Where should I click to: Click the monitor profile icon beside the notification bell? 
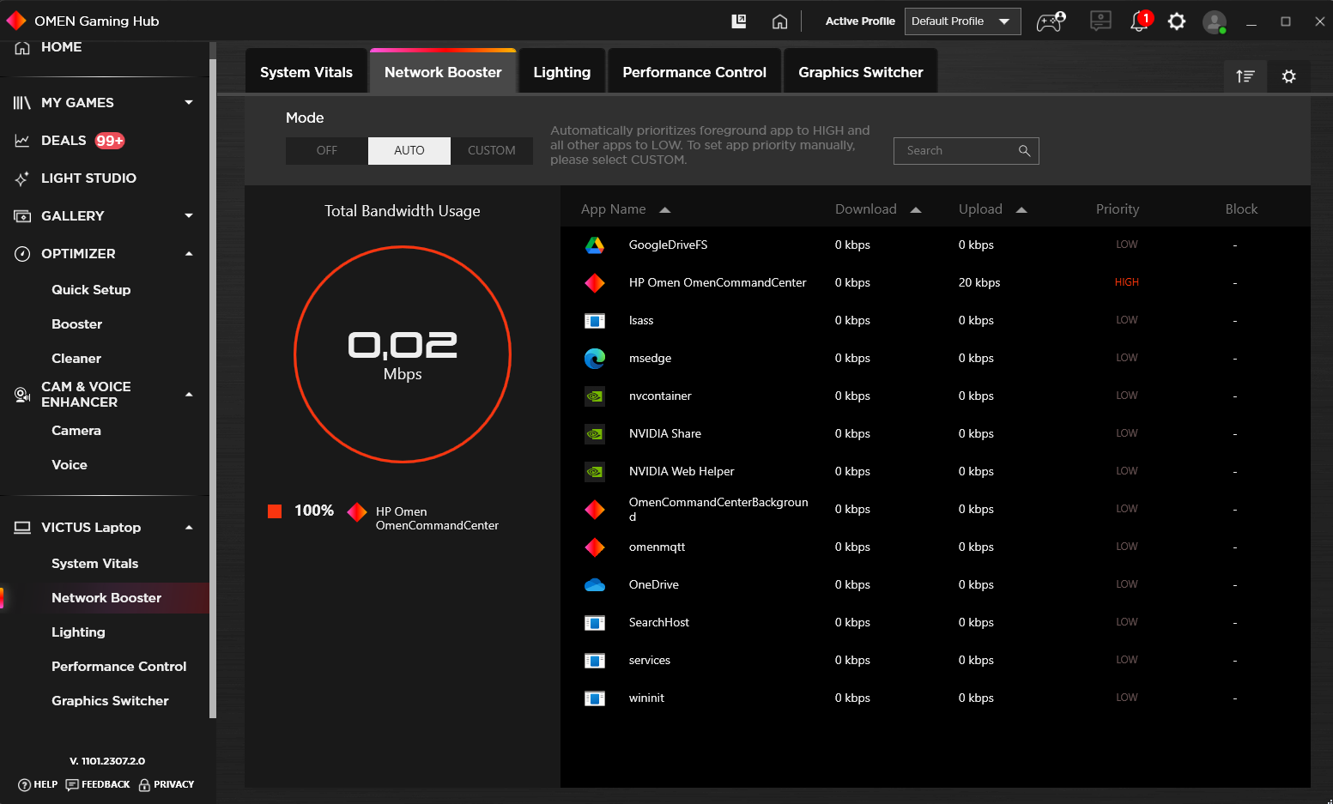point(1100,21)
